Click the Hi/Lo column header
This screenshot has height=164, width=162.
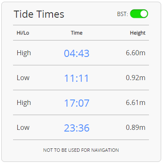click(x=23, y=33)
